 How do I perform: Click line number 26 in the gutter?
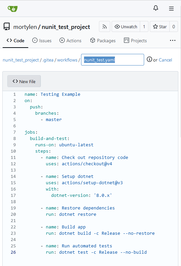point(13,252)
